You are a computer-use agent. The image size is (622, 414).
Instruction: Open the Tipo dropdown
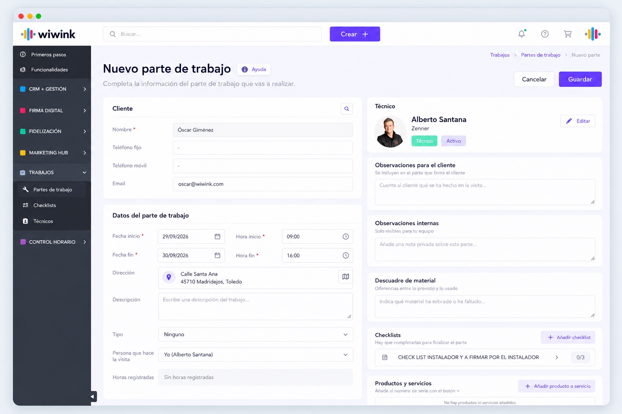click(x=256, y=334)
